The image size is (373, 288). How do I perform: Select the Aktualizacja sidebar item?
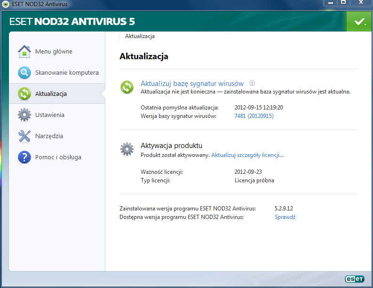click(x=57, y=93)
